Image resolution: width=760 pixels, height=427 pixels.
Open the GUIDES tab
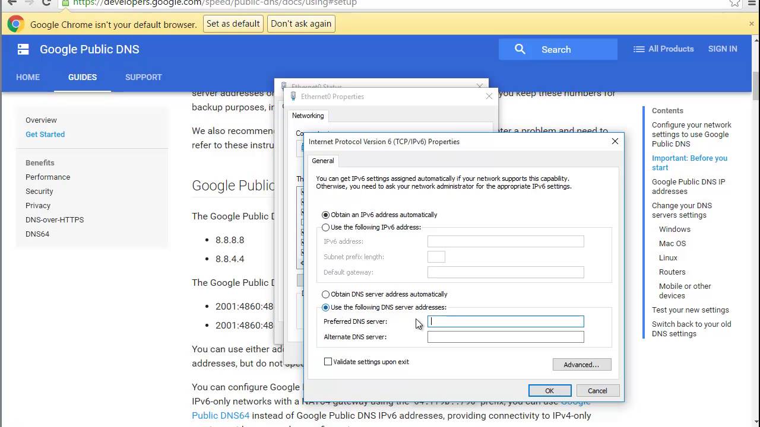click(83, 77)
